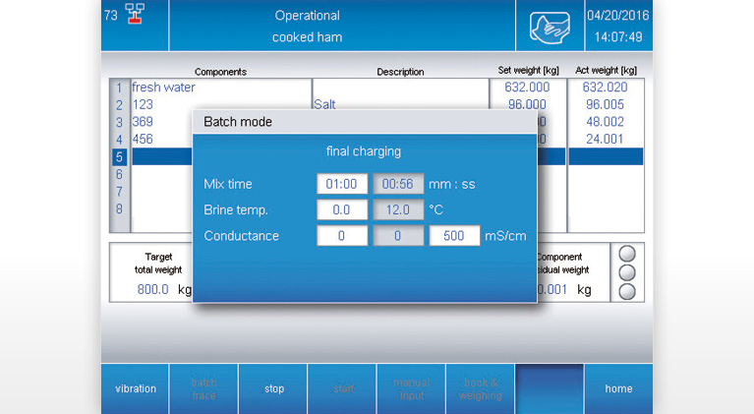Select the bottom indicator circle at right
Viewport: 754px width, 414px height.
click(x=628, y=290)
